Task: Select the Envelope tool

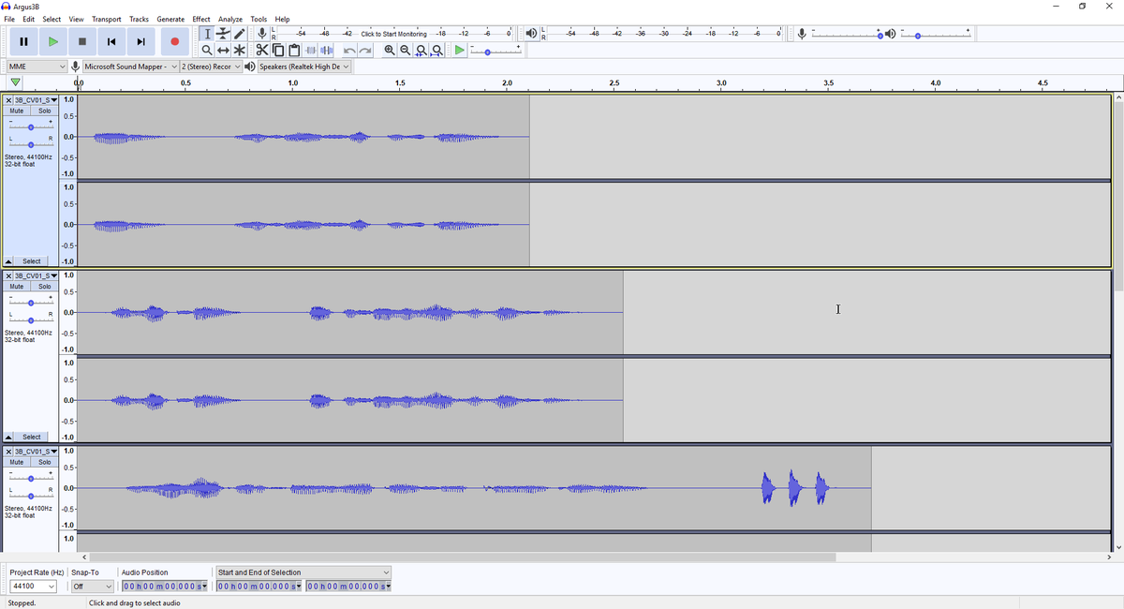Action: click(223, 34)
